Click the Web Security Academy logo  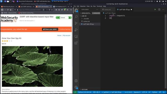[x=9, y=19]
